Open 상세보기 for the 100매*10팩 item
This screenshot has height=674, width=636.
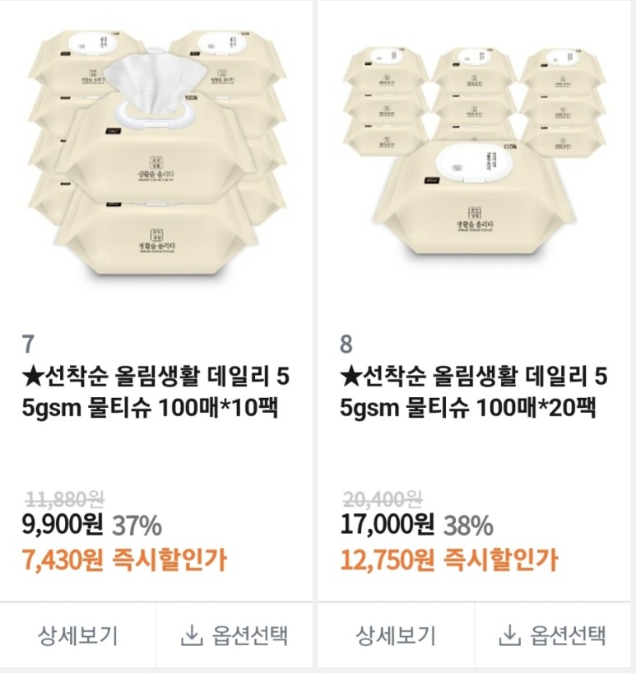point(78,635)
